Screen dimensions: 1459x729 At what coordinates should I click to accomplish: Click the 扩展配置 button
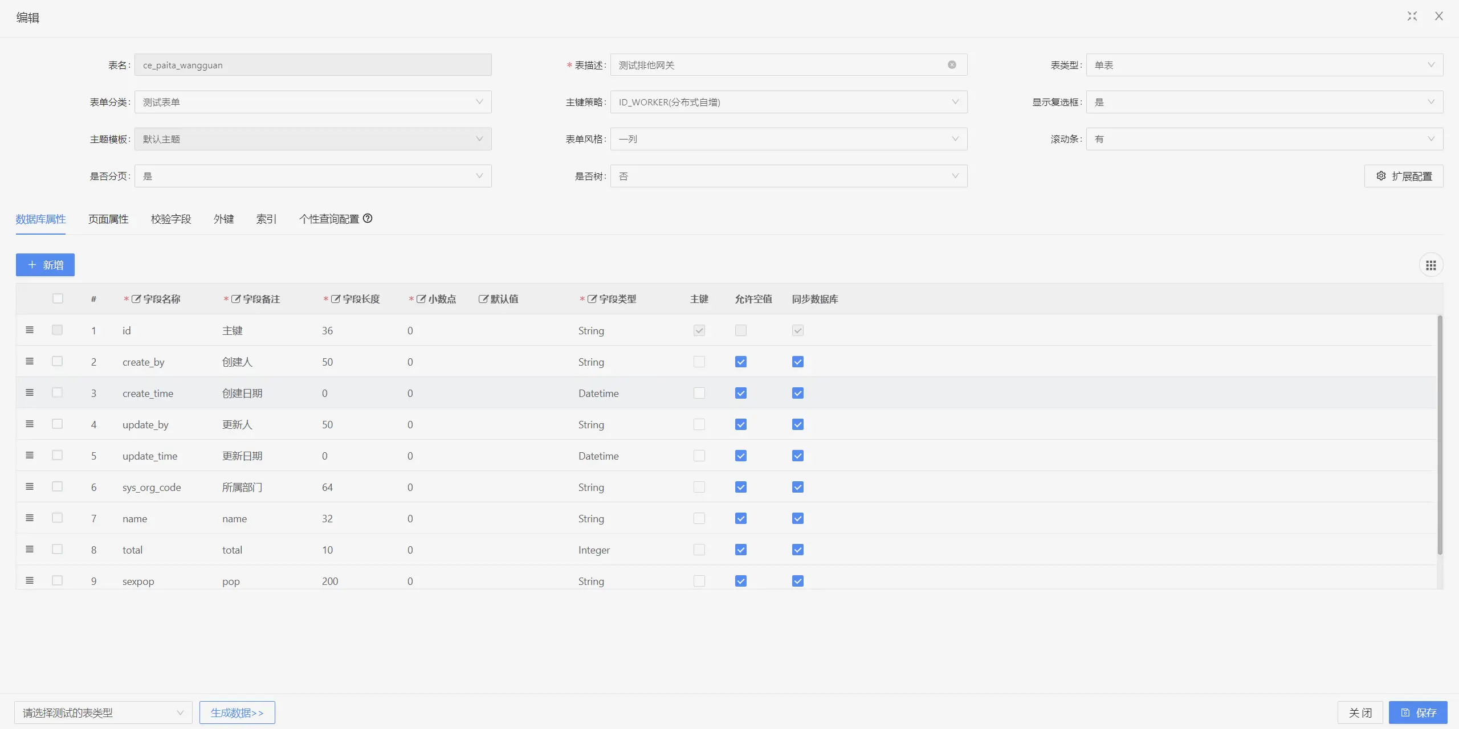click(1404, 176)
